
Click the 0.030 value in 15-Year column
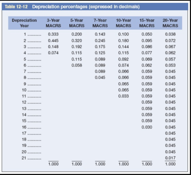147,127
